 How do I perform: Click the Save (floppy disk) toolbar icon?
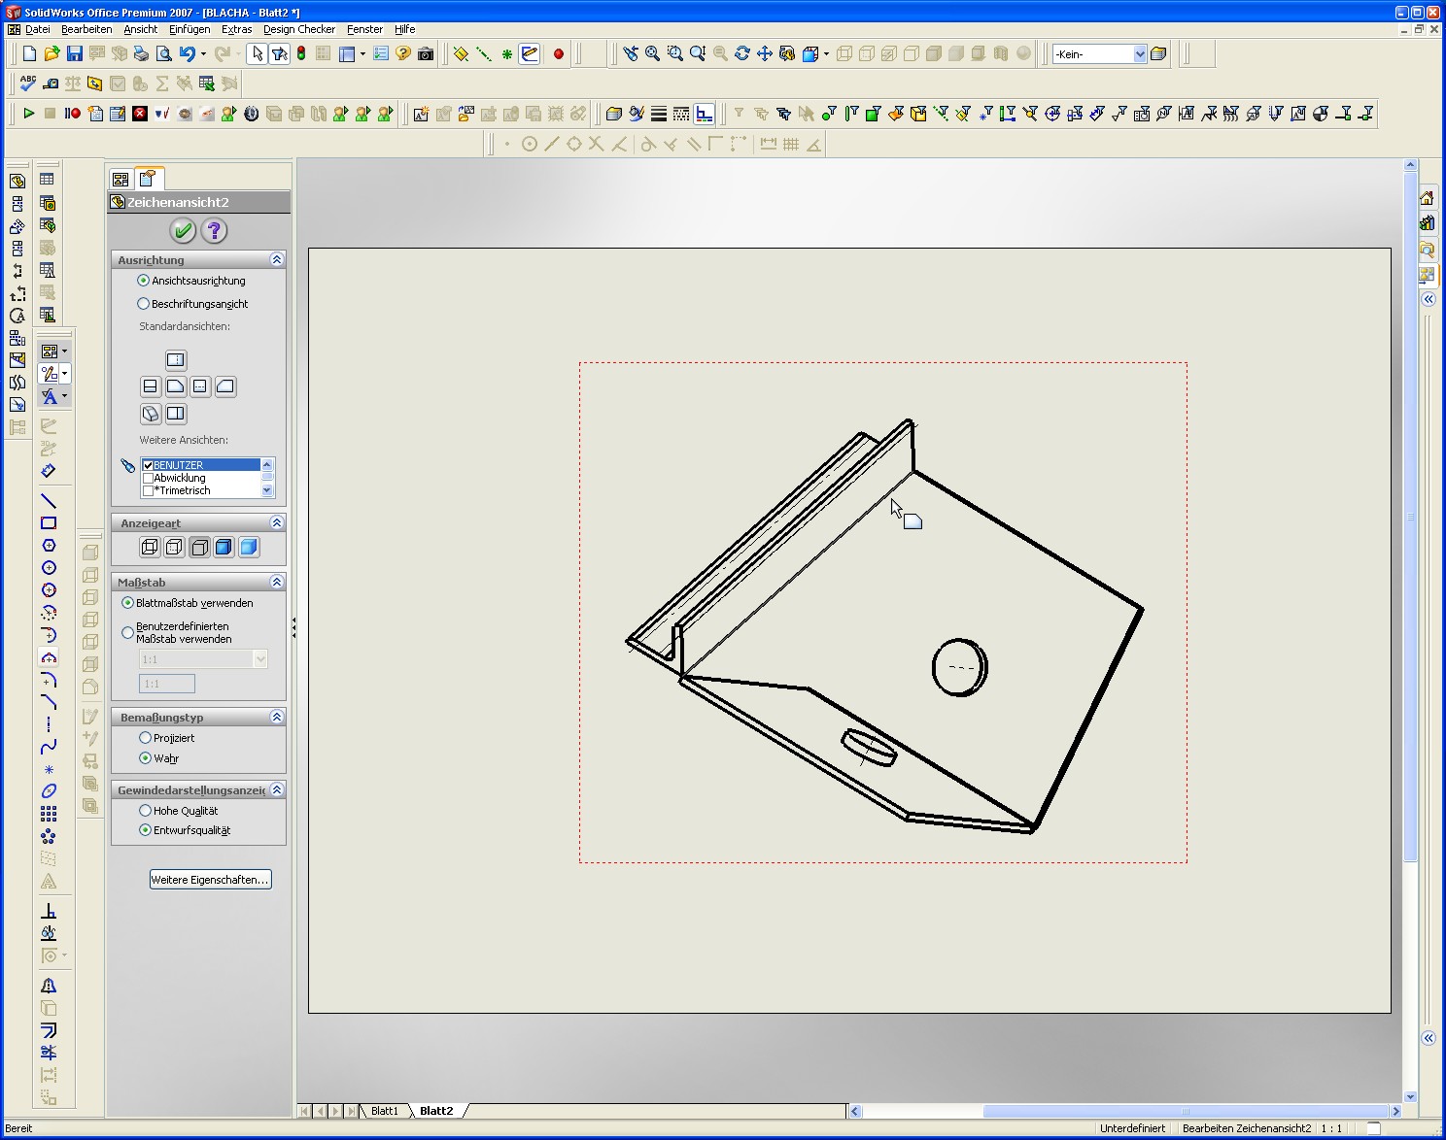tap(75, 54)
